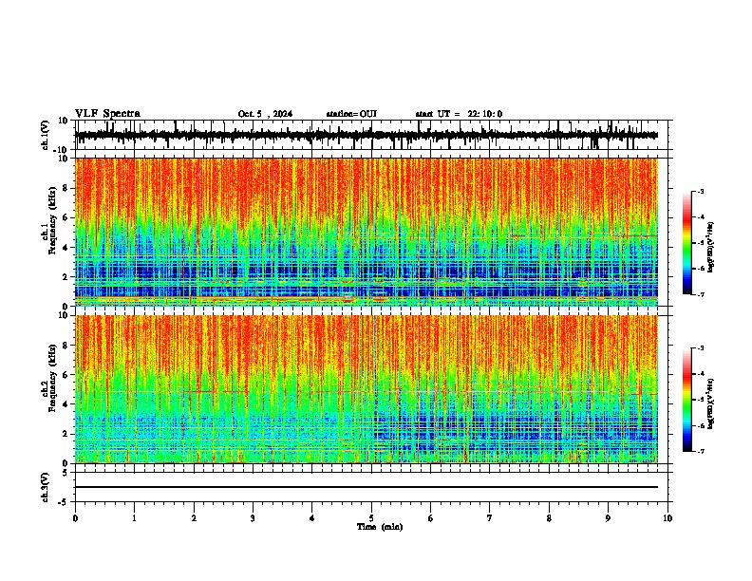This screenshot has width=752, height=581.
Task: Click the ch.2 spectrogram color scale bar
Action: (x=686, y=400)
